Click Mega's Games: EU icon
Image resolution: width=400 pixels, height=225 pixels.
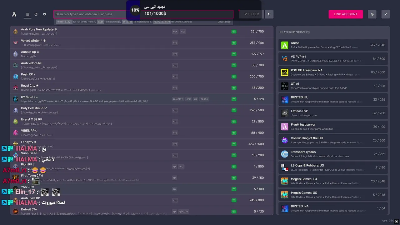pos(285,181)
